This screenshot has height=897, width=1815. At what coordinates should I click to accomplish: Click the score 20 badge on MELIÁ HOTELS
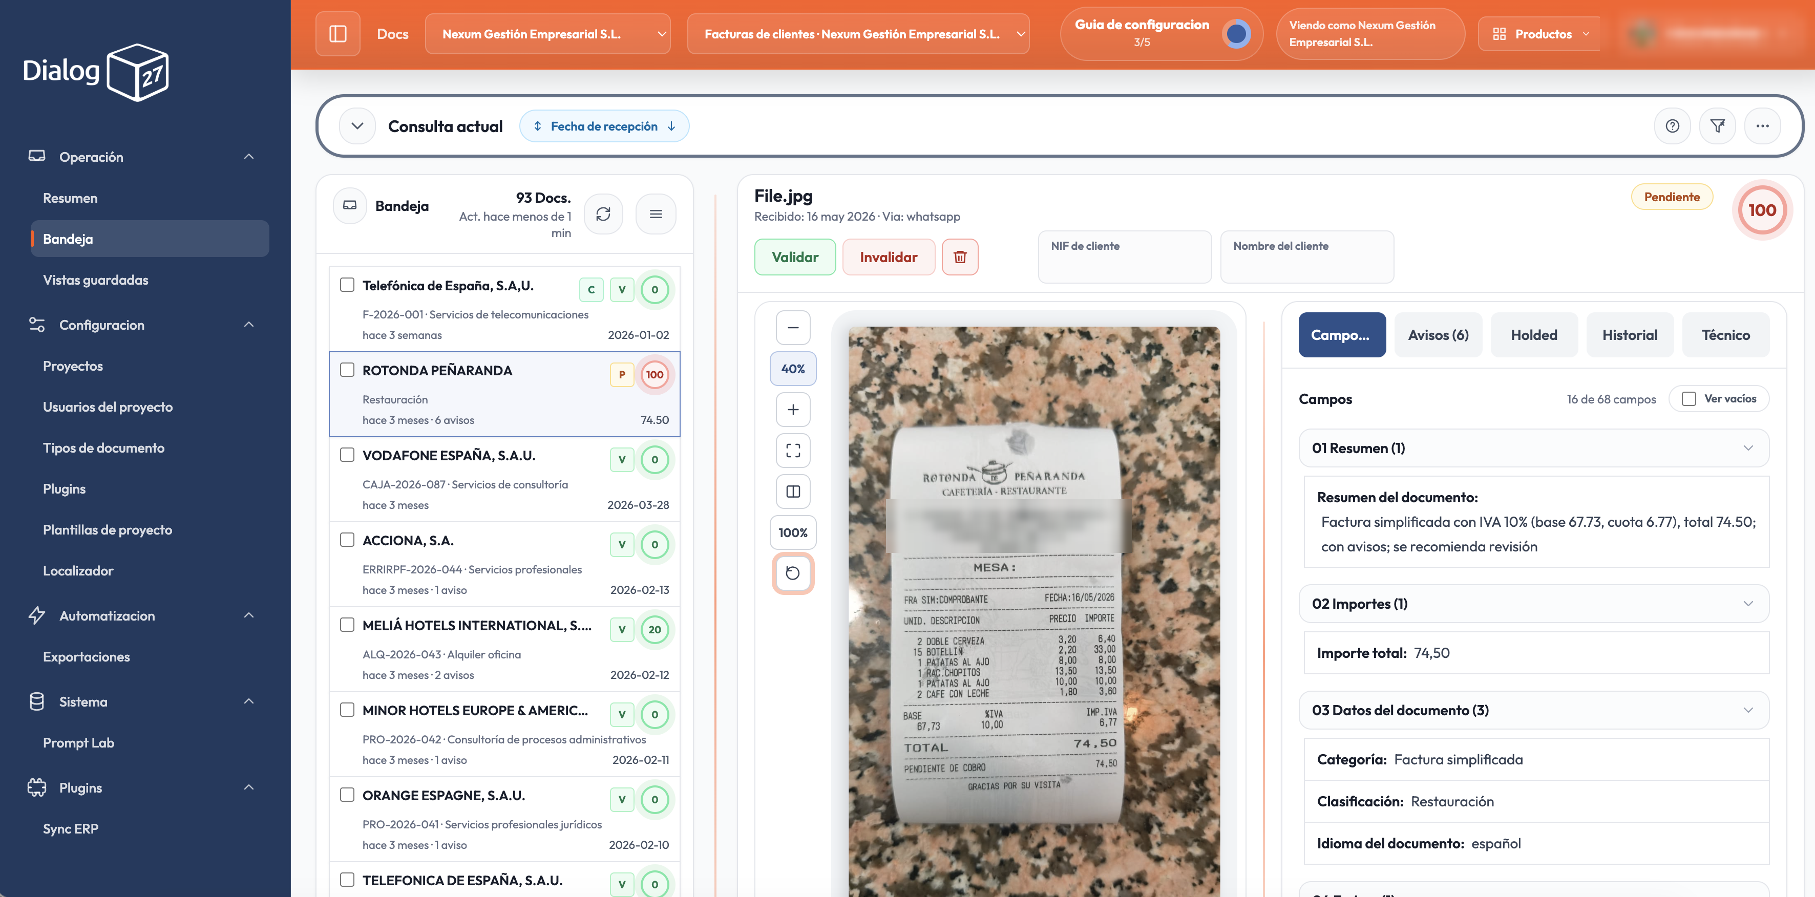point(655,629)
